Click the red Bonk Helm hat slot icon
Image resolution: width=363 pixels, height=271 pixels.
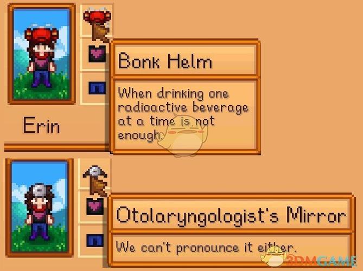click(x=97, y=15)
